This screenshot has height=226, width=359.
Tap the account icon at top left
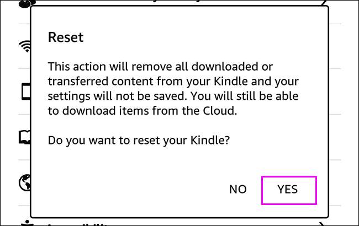25,3
